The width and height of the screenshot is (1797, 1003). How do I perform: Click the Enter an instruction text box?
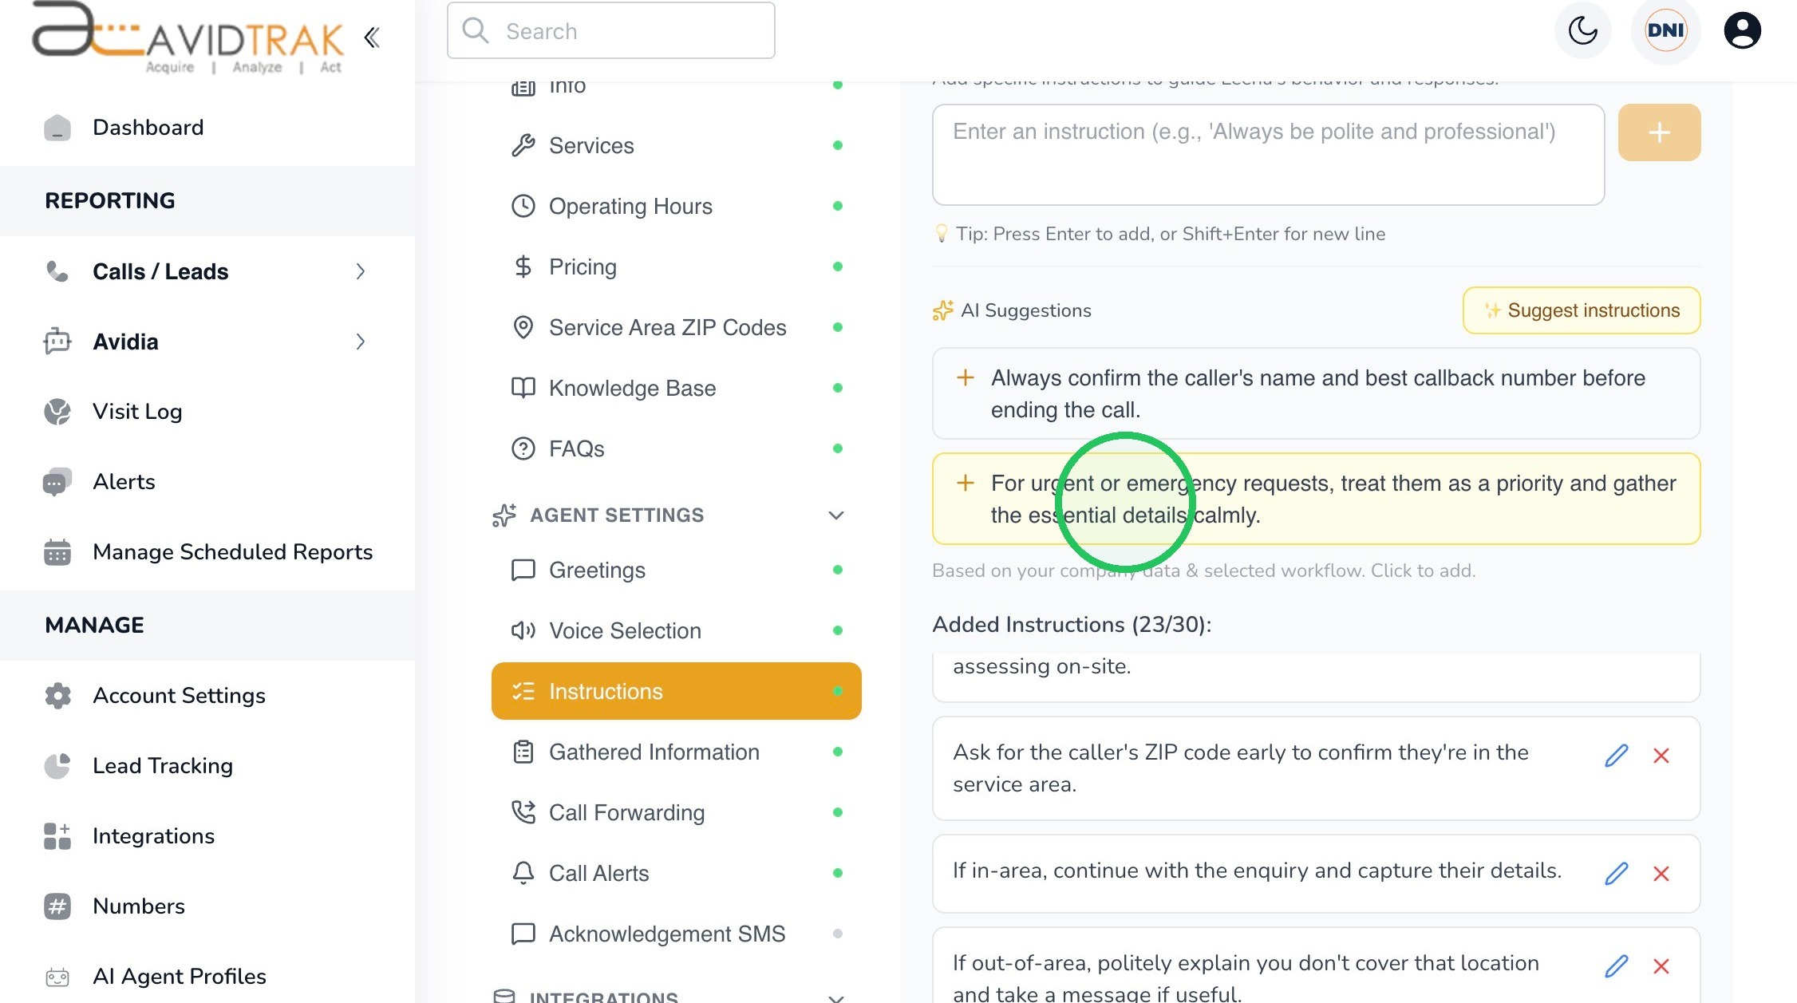(1268, 155)
